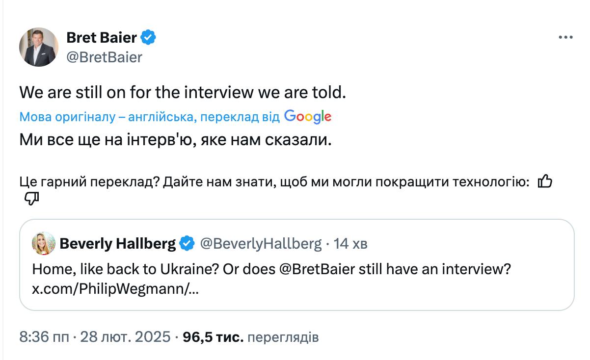Click Bret Baier's blue verified badge

pos(149,37)
